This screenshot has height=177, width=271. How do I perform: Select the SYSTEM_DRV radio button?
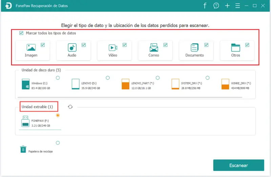click(x=208, y=78)
